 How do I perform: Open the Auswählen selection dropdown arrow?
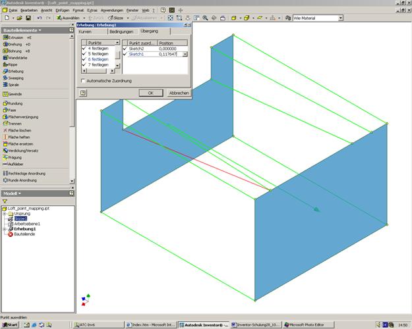(x=84, y=18)
